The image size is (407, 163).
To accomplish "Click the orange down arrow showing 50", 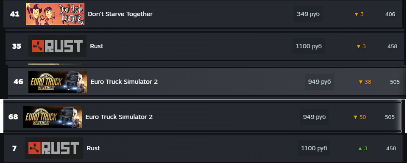I will [360, 117].
